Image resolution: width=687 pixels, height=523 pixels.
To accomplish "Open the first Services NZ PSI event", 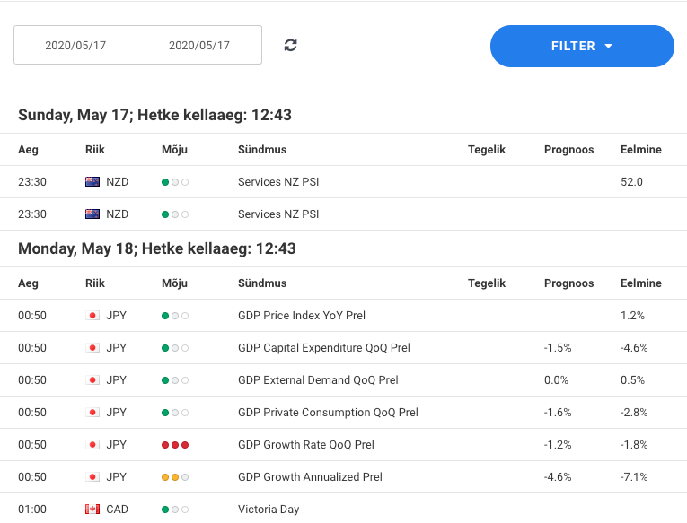I will pos(278,181).
